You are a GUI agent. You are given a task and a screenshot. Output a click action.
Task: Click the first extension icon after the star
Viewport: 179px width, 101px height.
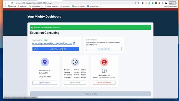tap(143, 3)
